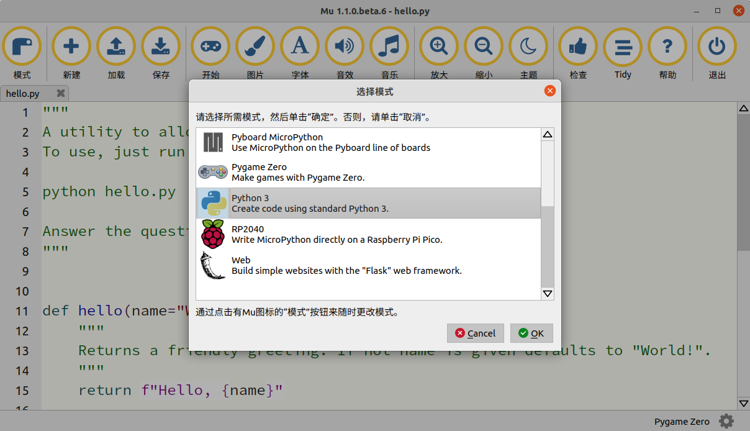Select the Python 3 mode
The image size is (750, 431).
369,203
